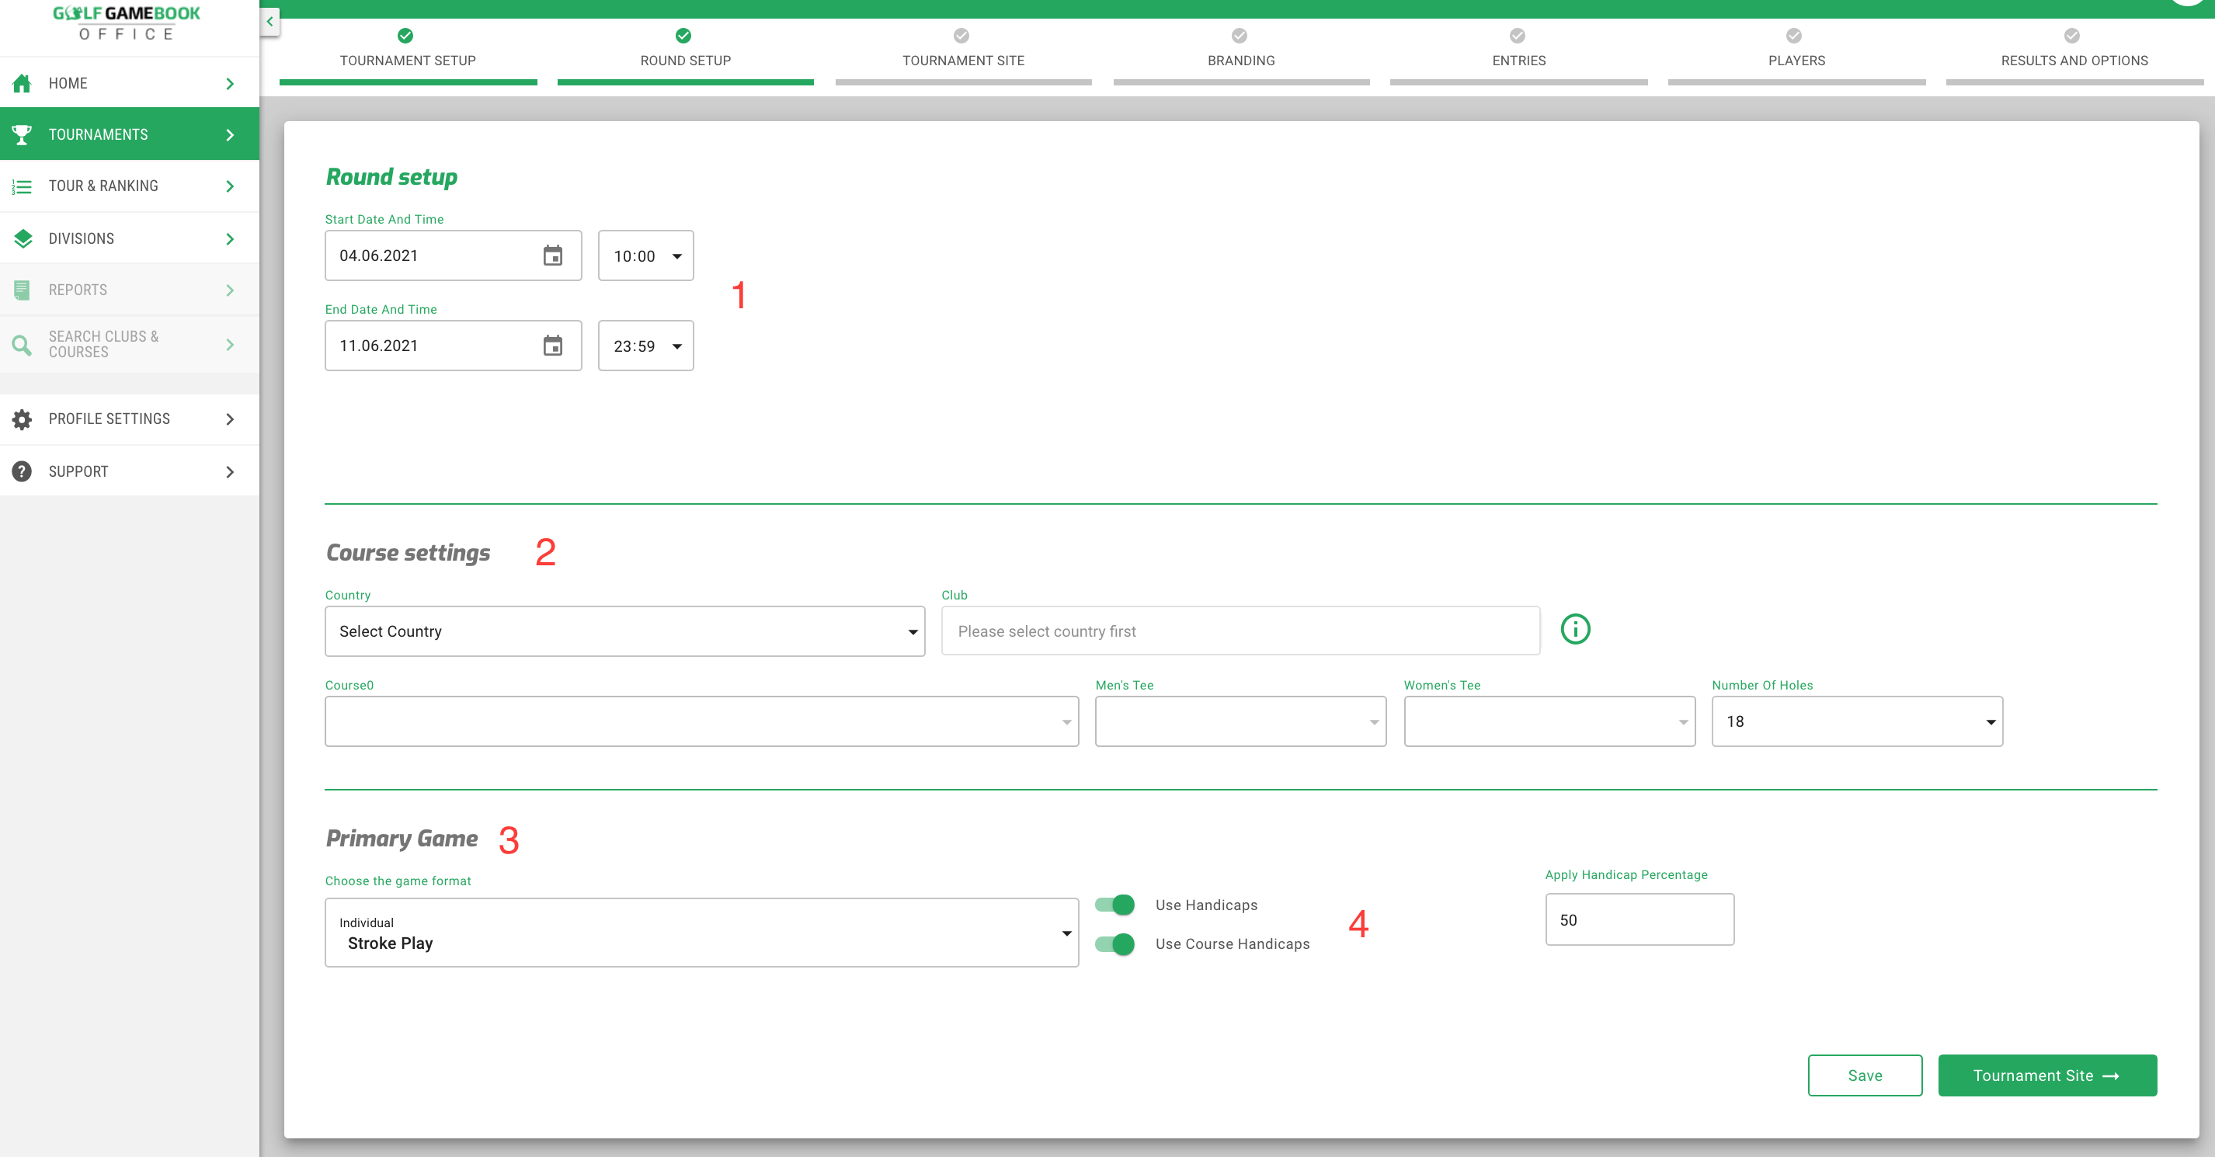
Task: Click the Club search input field
Action: tap(1241, 631)
